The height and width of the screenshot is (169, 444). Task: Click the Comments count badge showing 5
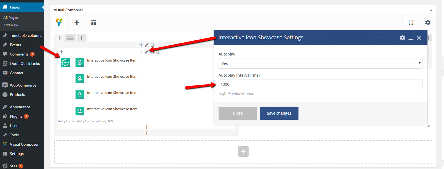32,54
